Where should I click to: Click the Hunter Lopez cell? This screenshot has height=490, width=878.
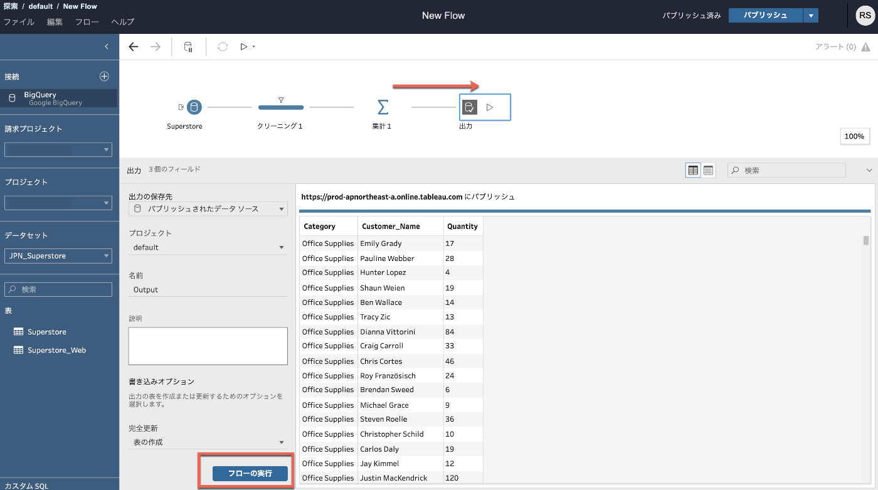[x=401, y=272]
